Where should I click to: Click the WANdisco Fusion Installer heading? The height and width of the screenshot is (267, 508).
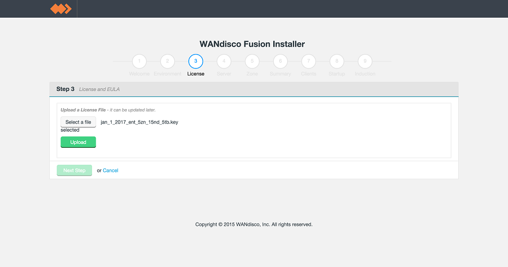[252, 44]
